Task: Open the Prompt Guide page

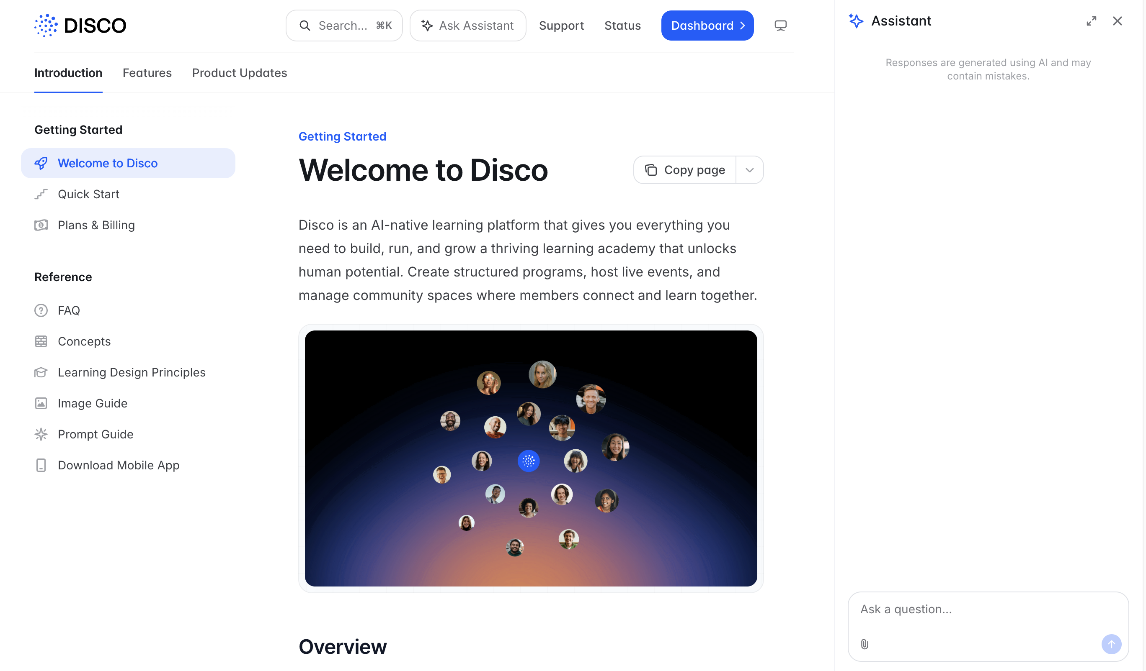Action: click(x=128, y=434)
